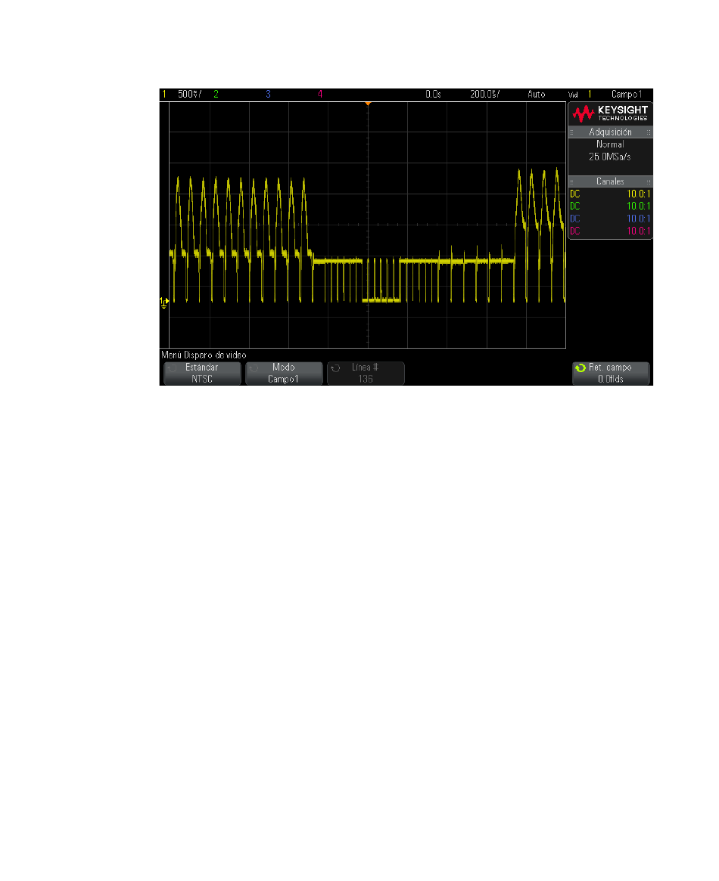
Task: Click the Keysight Technologies logo
Action: tap(610, 114)
